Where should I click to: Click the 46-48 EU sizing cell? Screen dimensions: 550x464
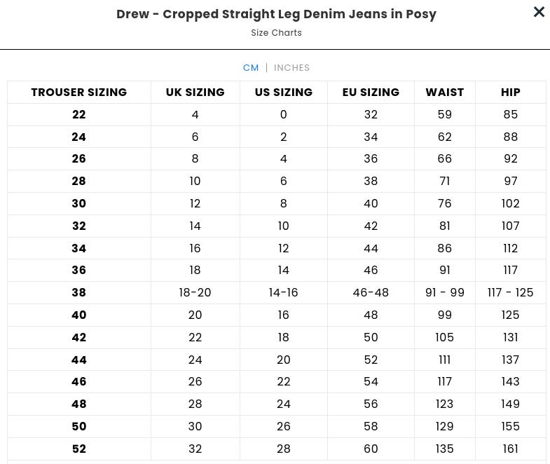(371, 293)
